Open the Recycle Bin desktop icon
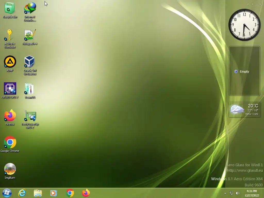Image resolution: width=264 pixels, height=198 pixels. pyautogui.click(x=10, y=10)
